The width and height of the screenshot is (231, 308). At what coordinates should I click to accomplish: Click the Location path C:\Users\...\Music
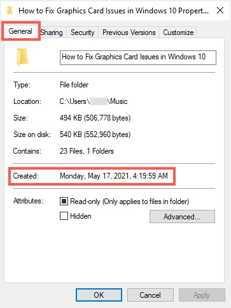(94, 101)
